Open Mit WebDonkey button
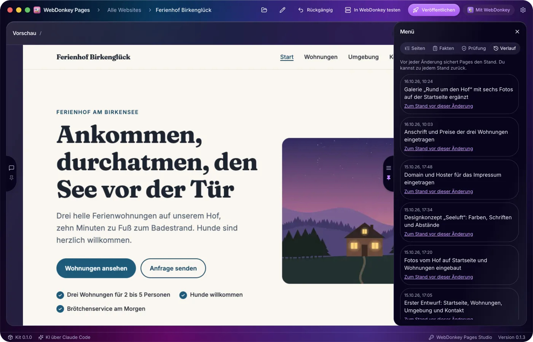The image size is (533, 342). pyautogui.click(x=489, y=10)
